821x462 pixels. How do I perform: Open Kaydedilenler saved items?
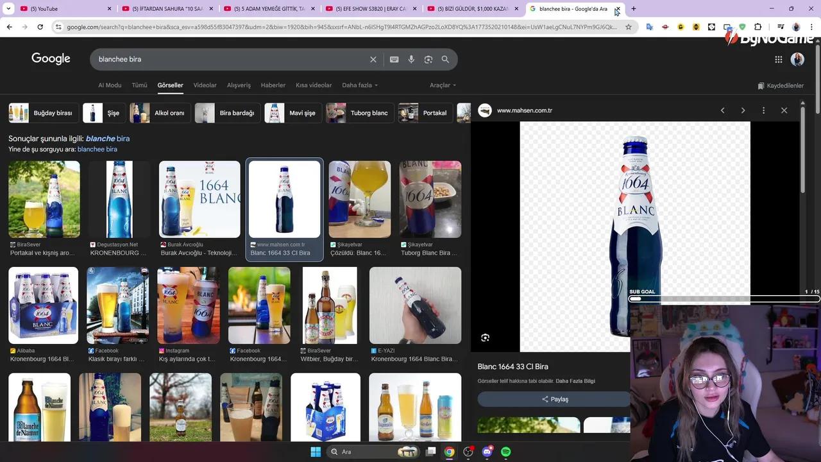tap(781, 86)
